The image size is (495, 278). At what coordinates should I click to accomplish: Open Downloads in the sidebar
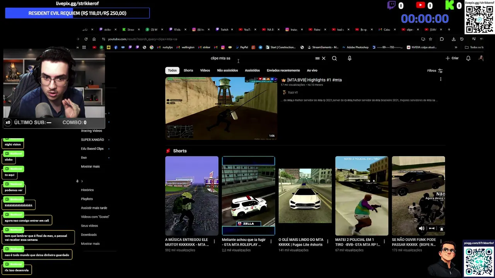(89, 235)
